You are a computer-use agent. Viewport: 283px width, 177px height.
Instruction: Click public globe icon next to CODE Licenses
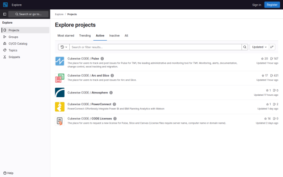pyautogui.click(x=115, y=118)
